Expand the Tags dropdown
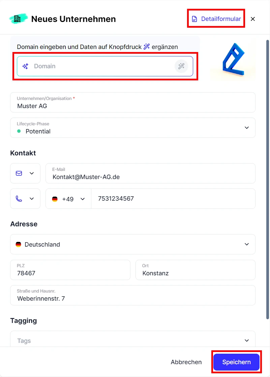This screenshot has height=377, width=270. [x=246, y=341]
